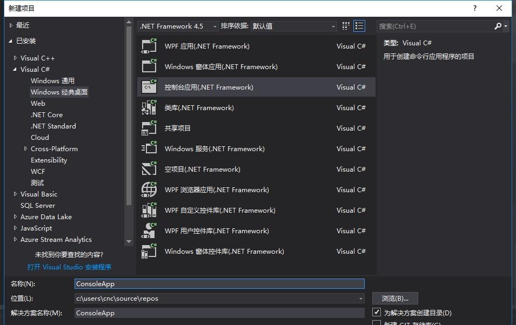The image size is (516, 325).
Task: Open the 位置 path dropdown arrow
Action: (x=361, y=299)
